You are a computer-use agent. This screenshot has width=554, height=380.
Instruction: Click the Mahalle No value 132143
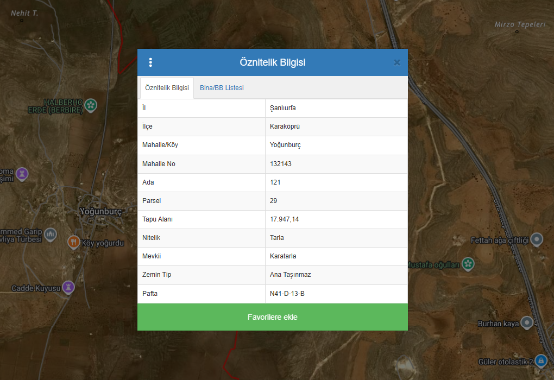coord(281,164)
